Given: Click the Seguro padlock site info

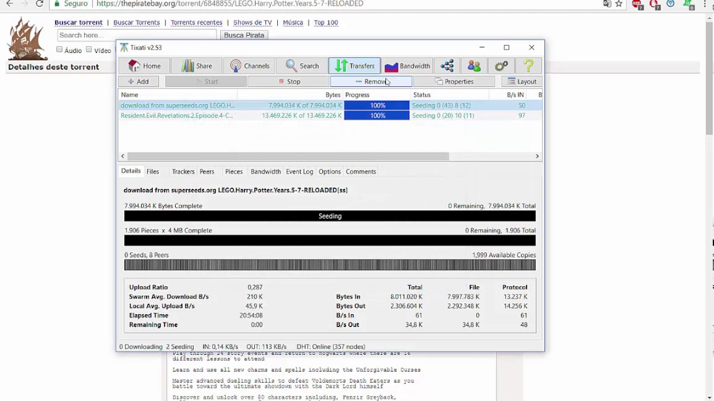Looking at the screenshot, I should pos(70,3).
